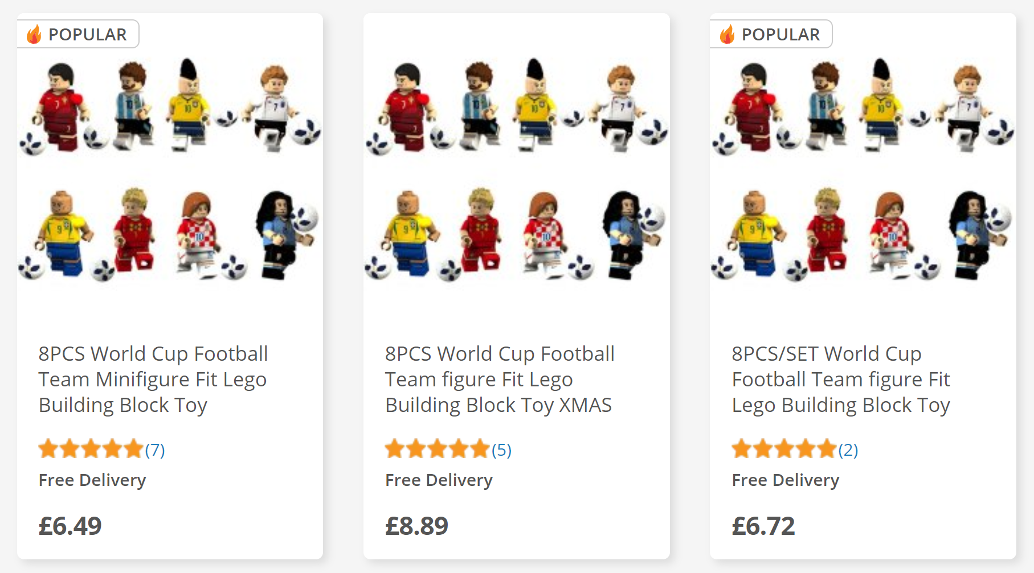This screenshot has width=1034, height=573.
Task: Click the star rating of the £8.89 product
Action: point(438,449)
